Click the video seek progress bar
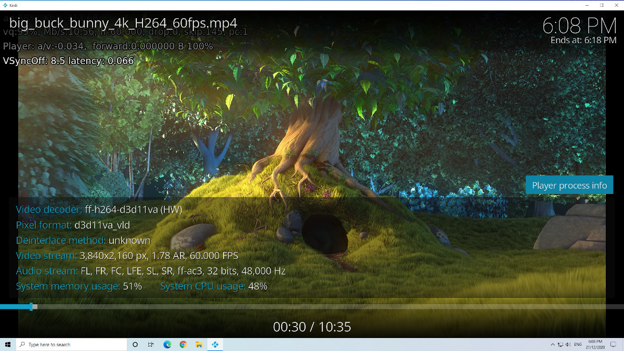Screen dimensions: 624x351 click(312, 307)
